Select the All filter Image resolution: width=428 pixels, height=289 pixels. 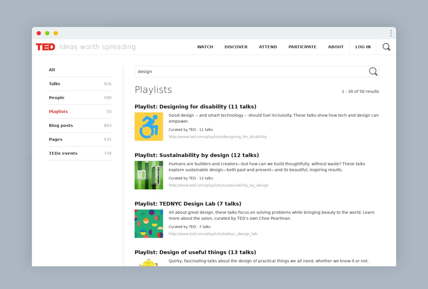(x=80, y=70)
